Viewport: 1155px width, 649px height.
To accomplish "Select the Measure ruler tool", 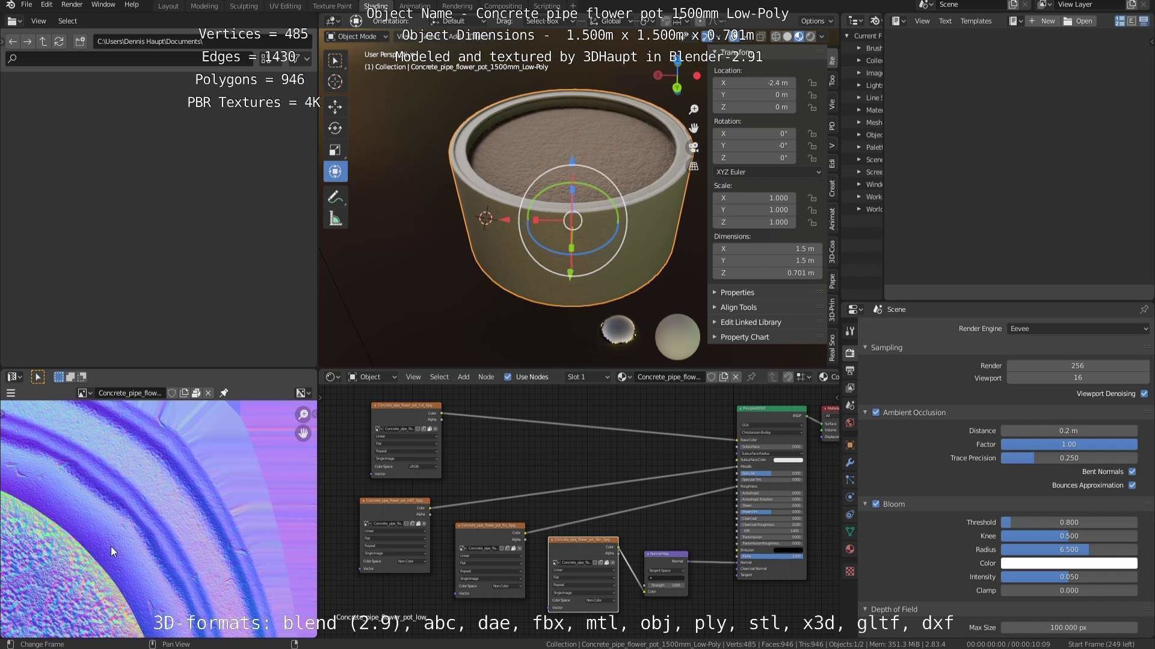I will coord(335,219).
